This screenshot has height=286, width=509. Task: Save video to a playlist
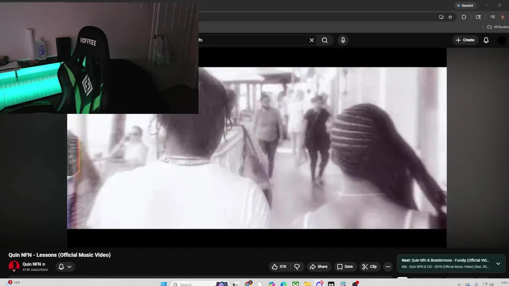coord(345,267)
